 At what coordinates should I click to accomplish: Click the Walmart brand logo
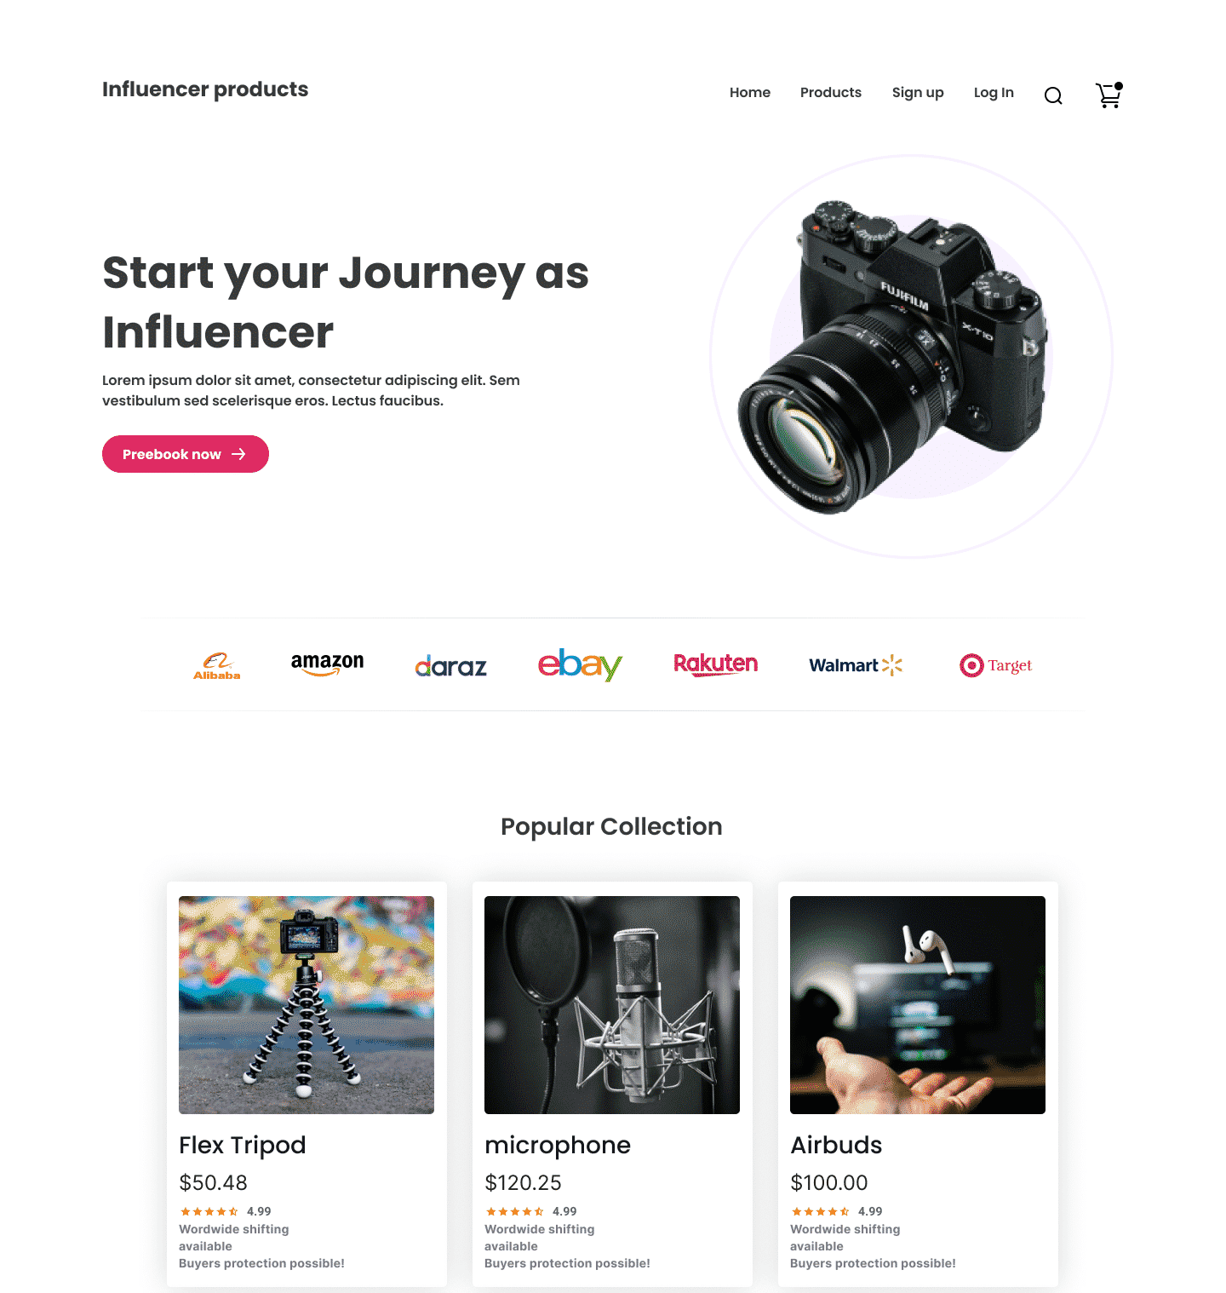tap(856, 665)
